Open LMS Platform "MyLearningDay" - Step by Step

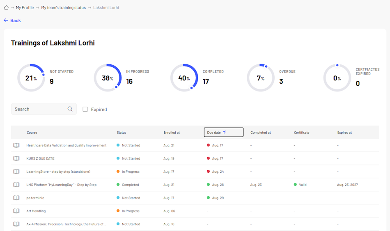coord(62,185)
